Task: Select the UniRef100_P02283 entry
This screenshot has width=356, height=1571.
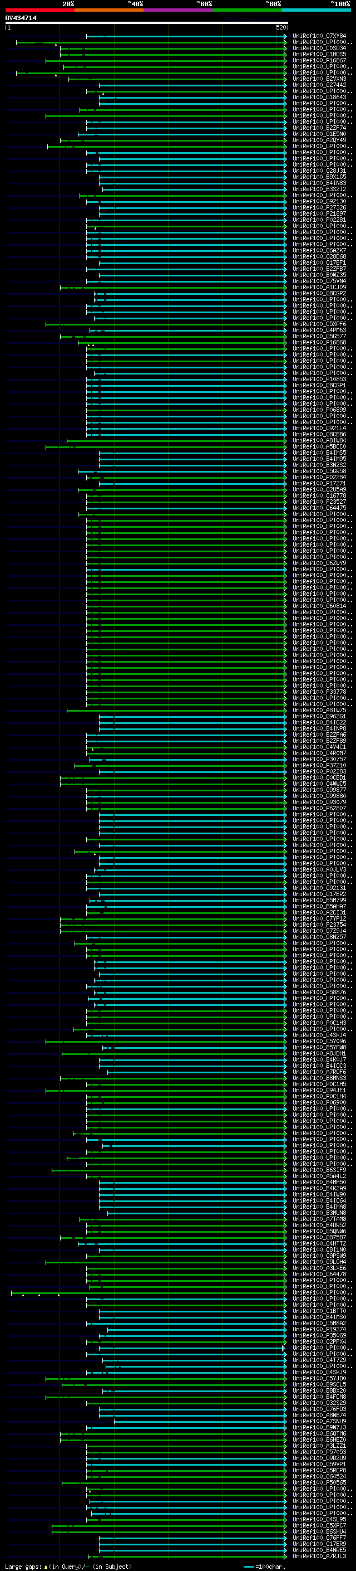Action: click(319, 771)
